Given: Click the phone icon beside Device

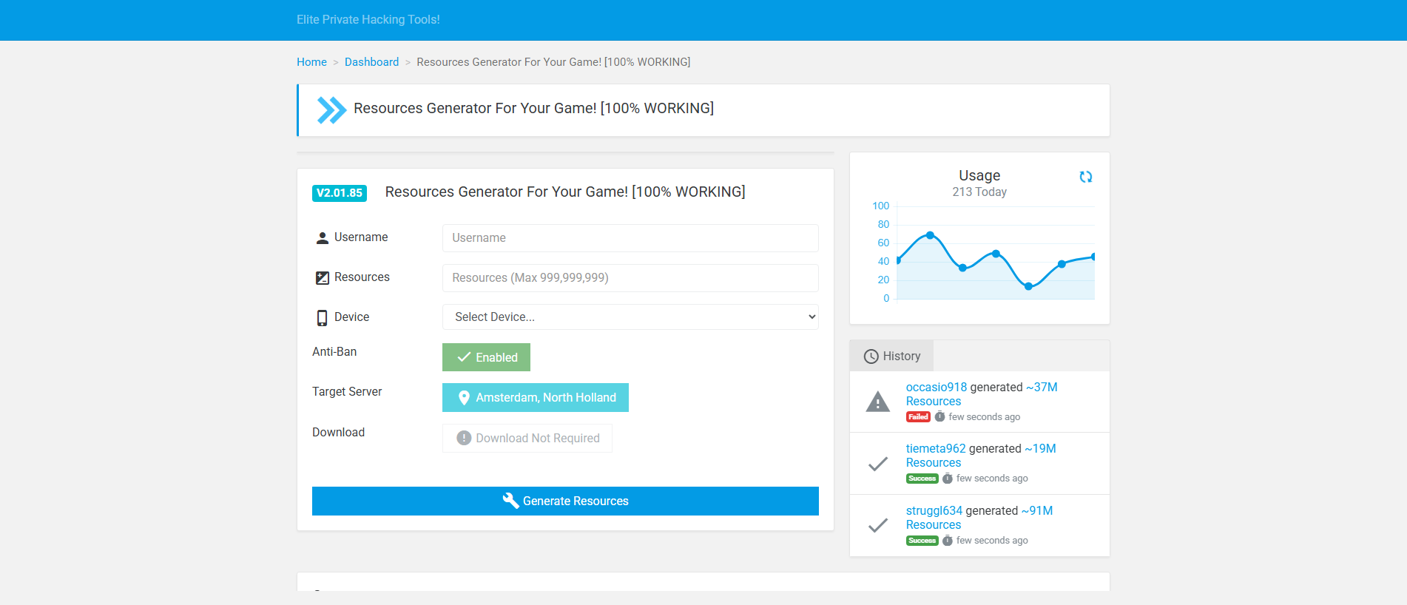Looking at the screenshot, I should pyautogui.click(x=322, y=318).
